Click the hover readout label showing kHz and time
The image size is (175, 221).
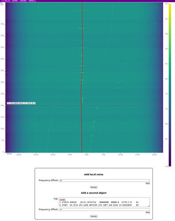pos(21,103)
